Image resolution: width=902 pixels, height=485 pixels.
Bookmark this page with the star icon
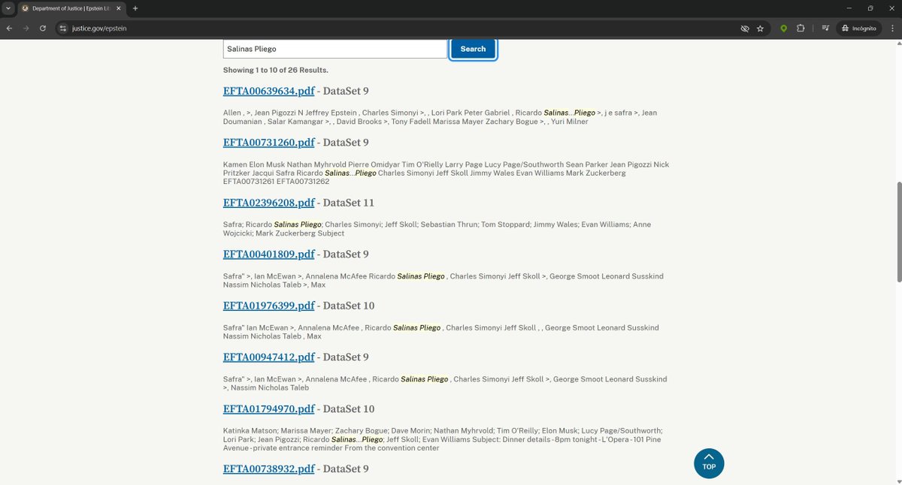click(x=760, y=28)
